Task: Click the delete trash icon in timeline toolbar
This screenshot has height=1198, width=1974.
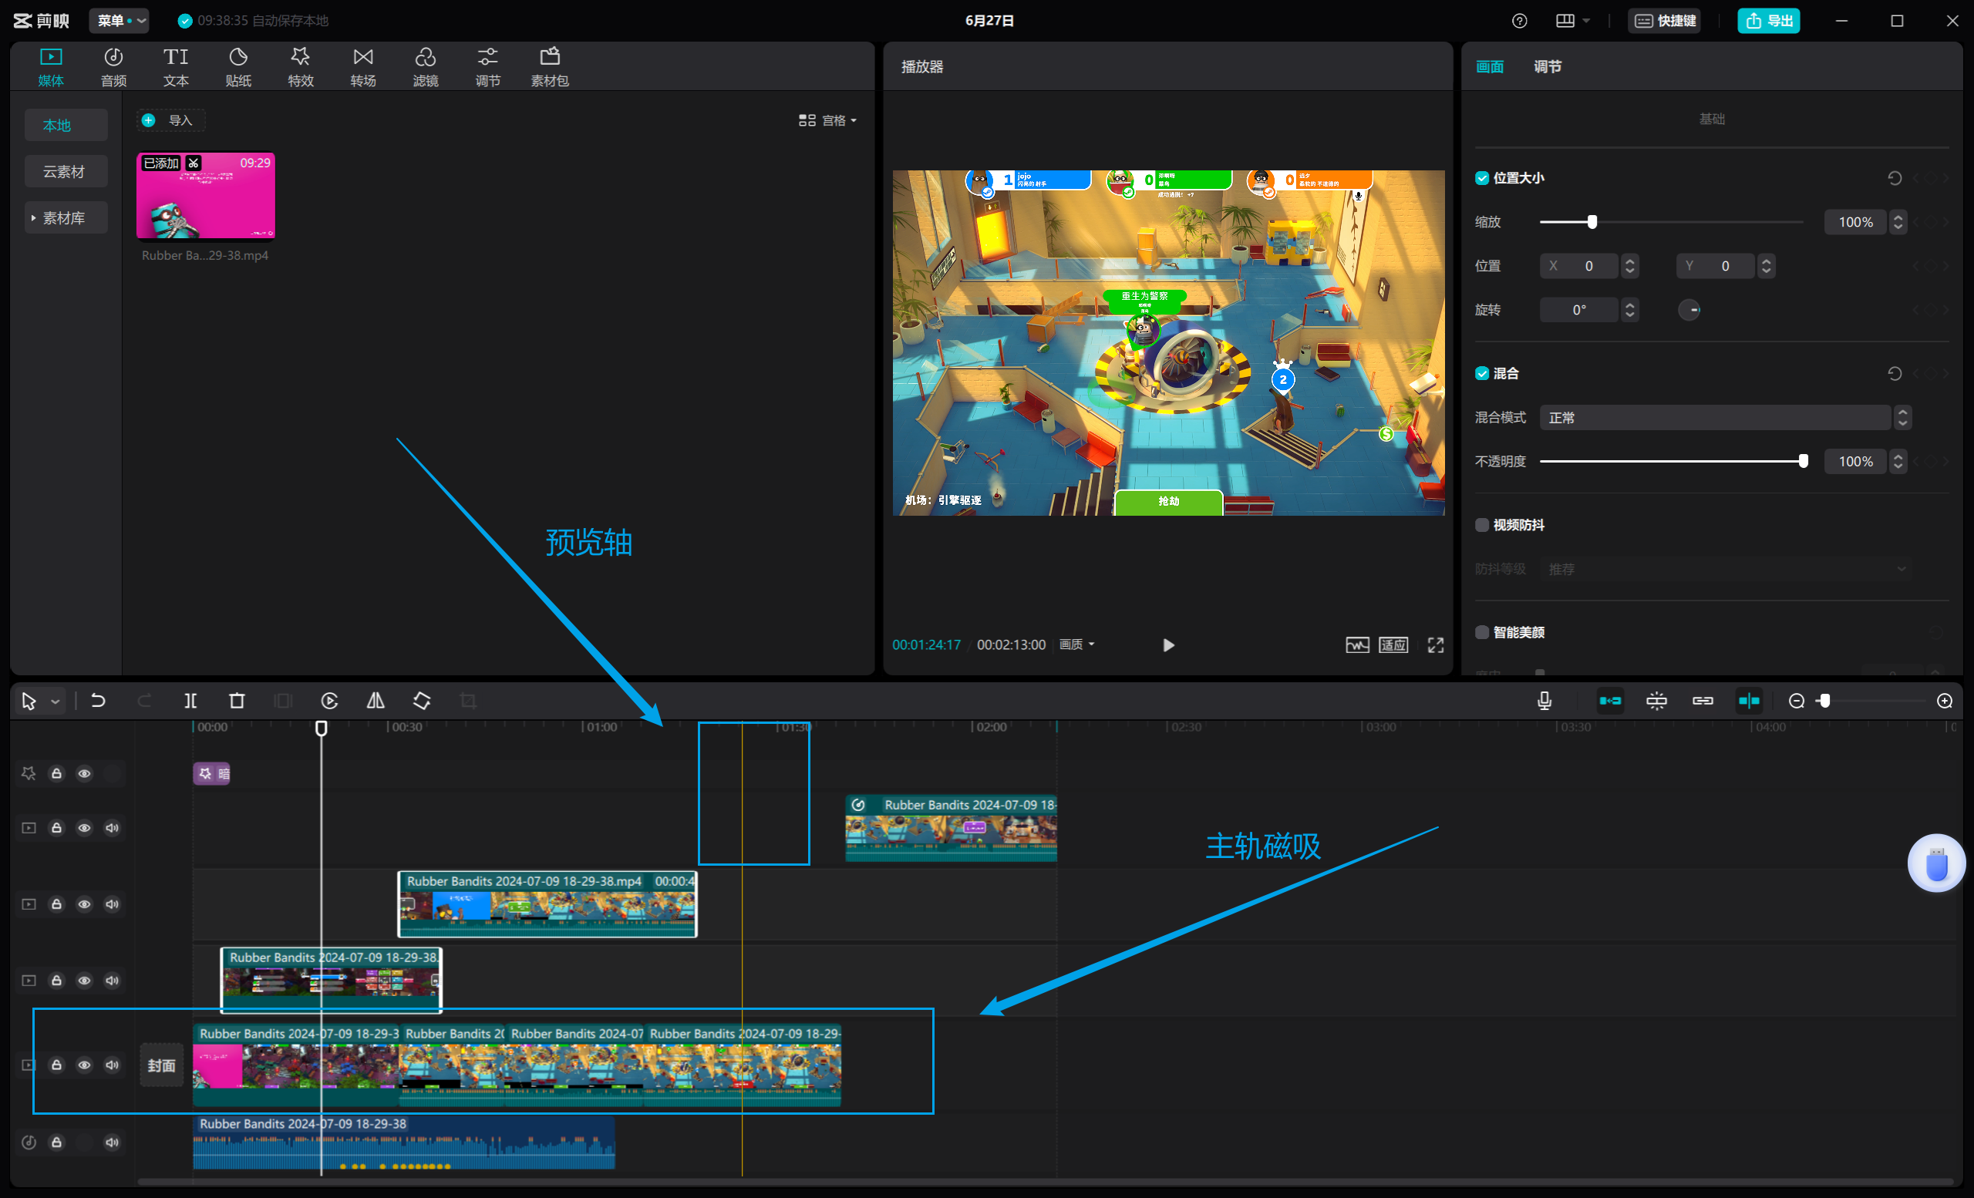Action: click(x=237, y=701)
